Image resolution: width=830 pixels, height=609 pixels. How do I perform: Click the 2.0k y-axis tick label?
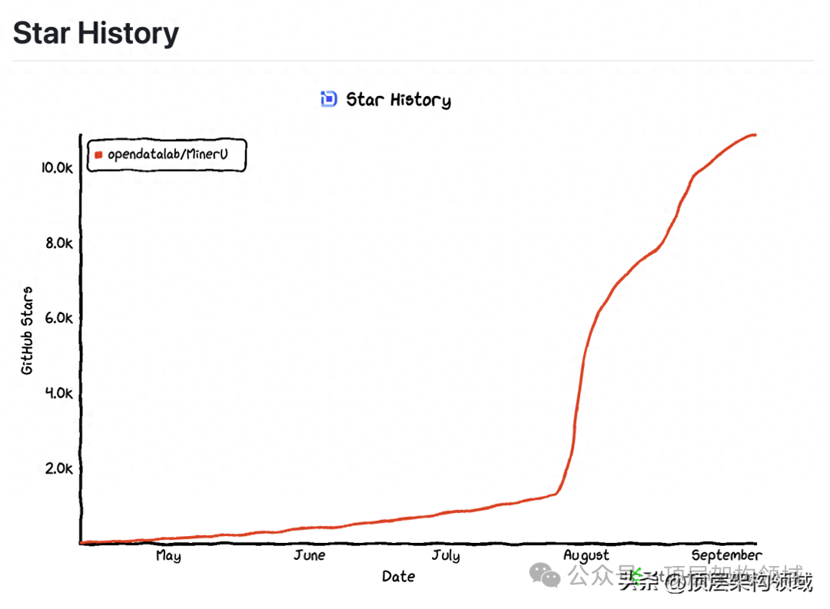[58, 468]
